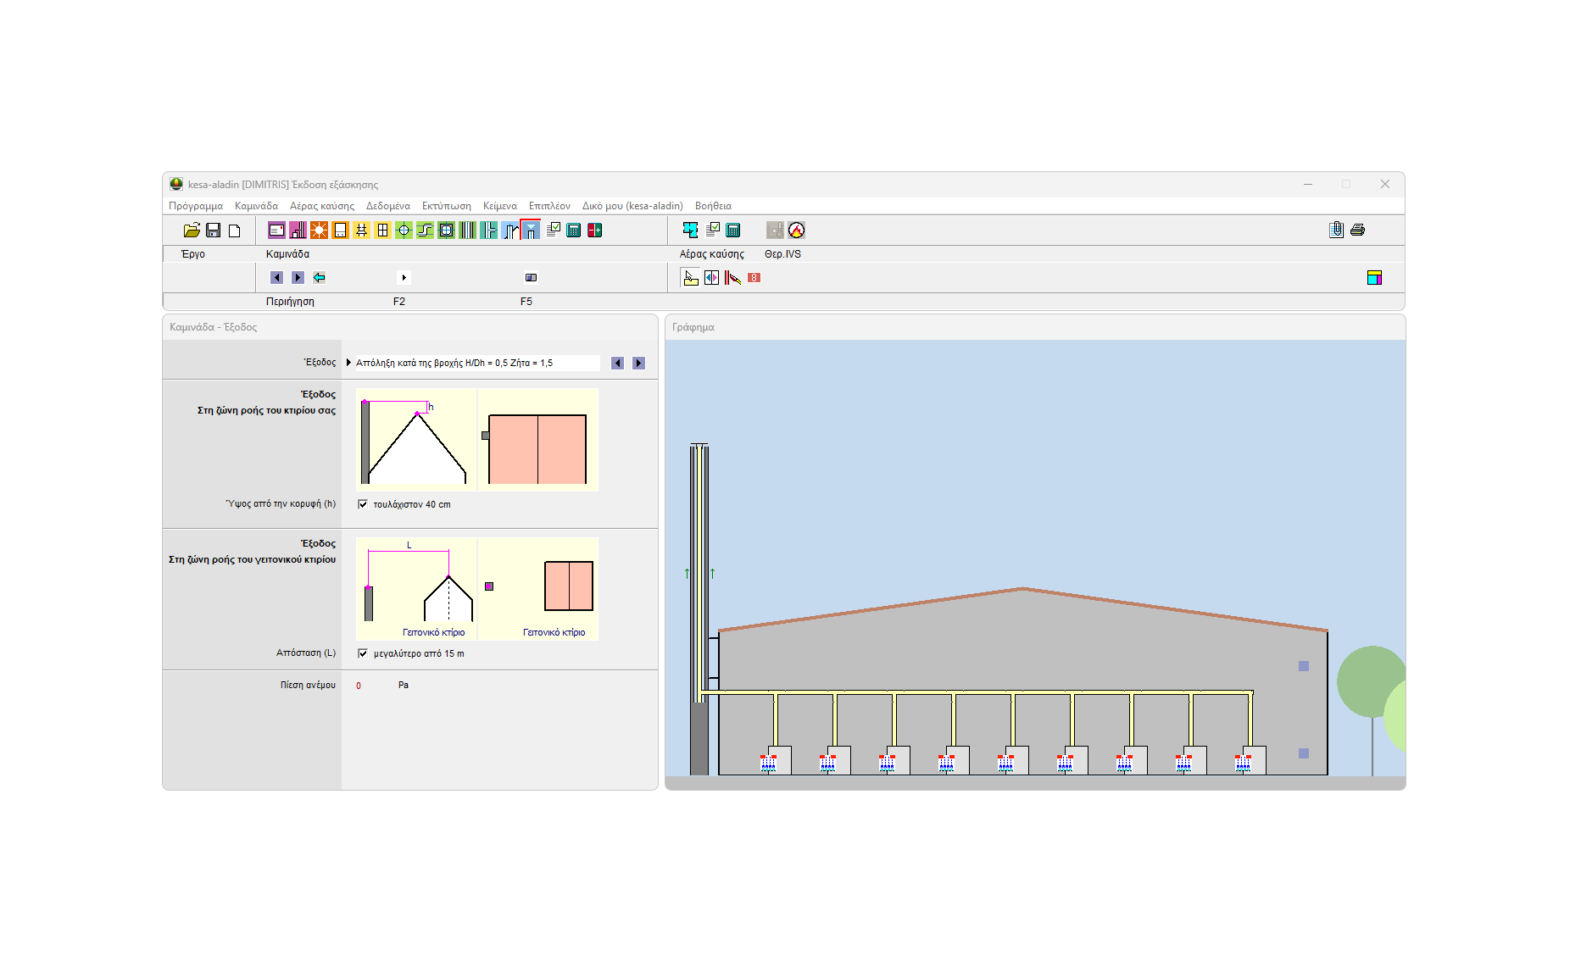1570x961 pixels.
Task: Select the orange boiler appliance icon
Action: [x=340, y=231]
